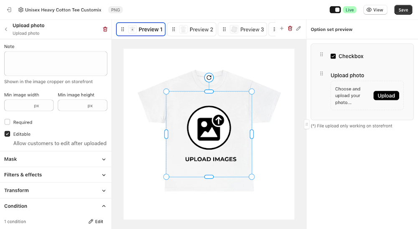This screenshot has height=229, width=418.
Task: Click the '1 condition' text
Action: point(15,221)
